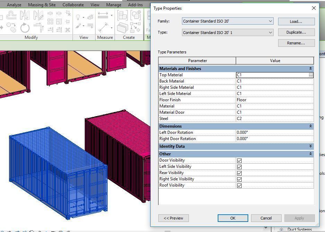Expand the Identity Data section
Image resolution: width=325 pixels, height=232 pixels.
pos(310,146)
